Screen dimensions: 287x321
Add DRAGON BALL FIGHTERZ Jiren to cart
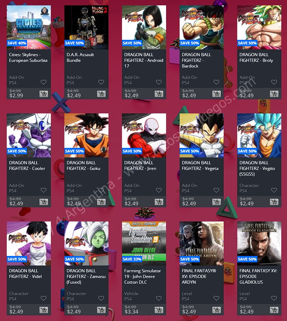coord(159,202)
